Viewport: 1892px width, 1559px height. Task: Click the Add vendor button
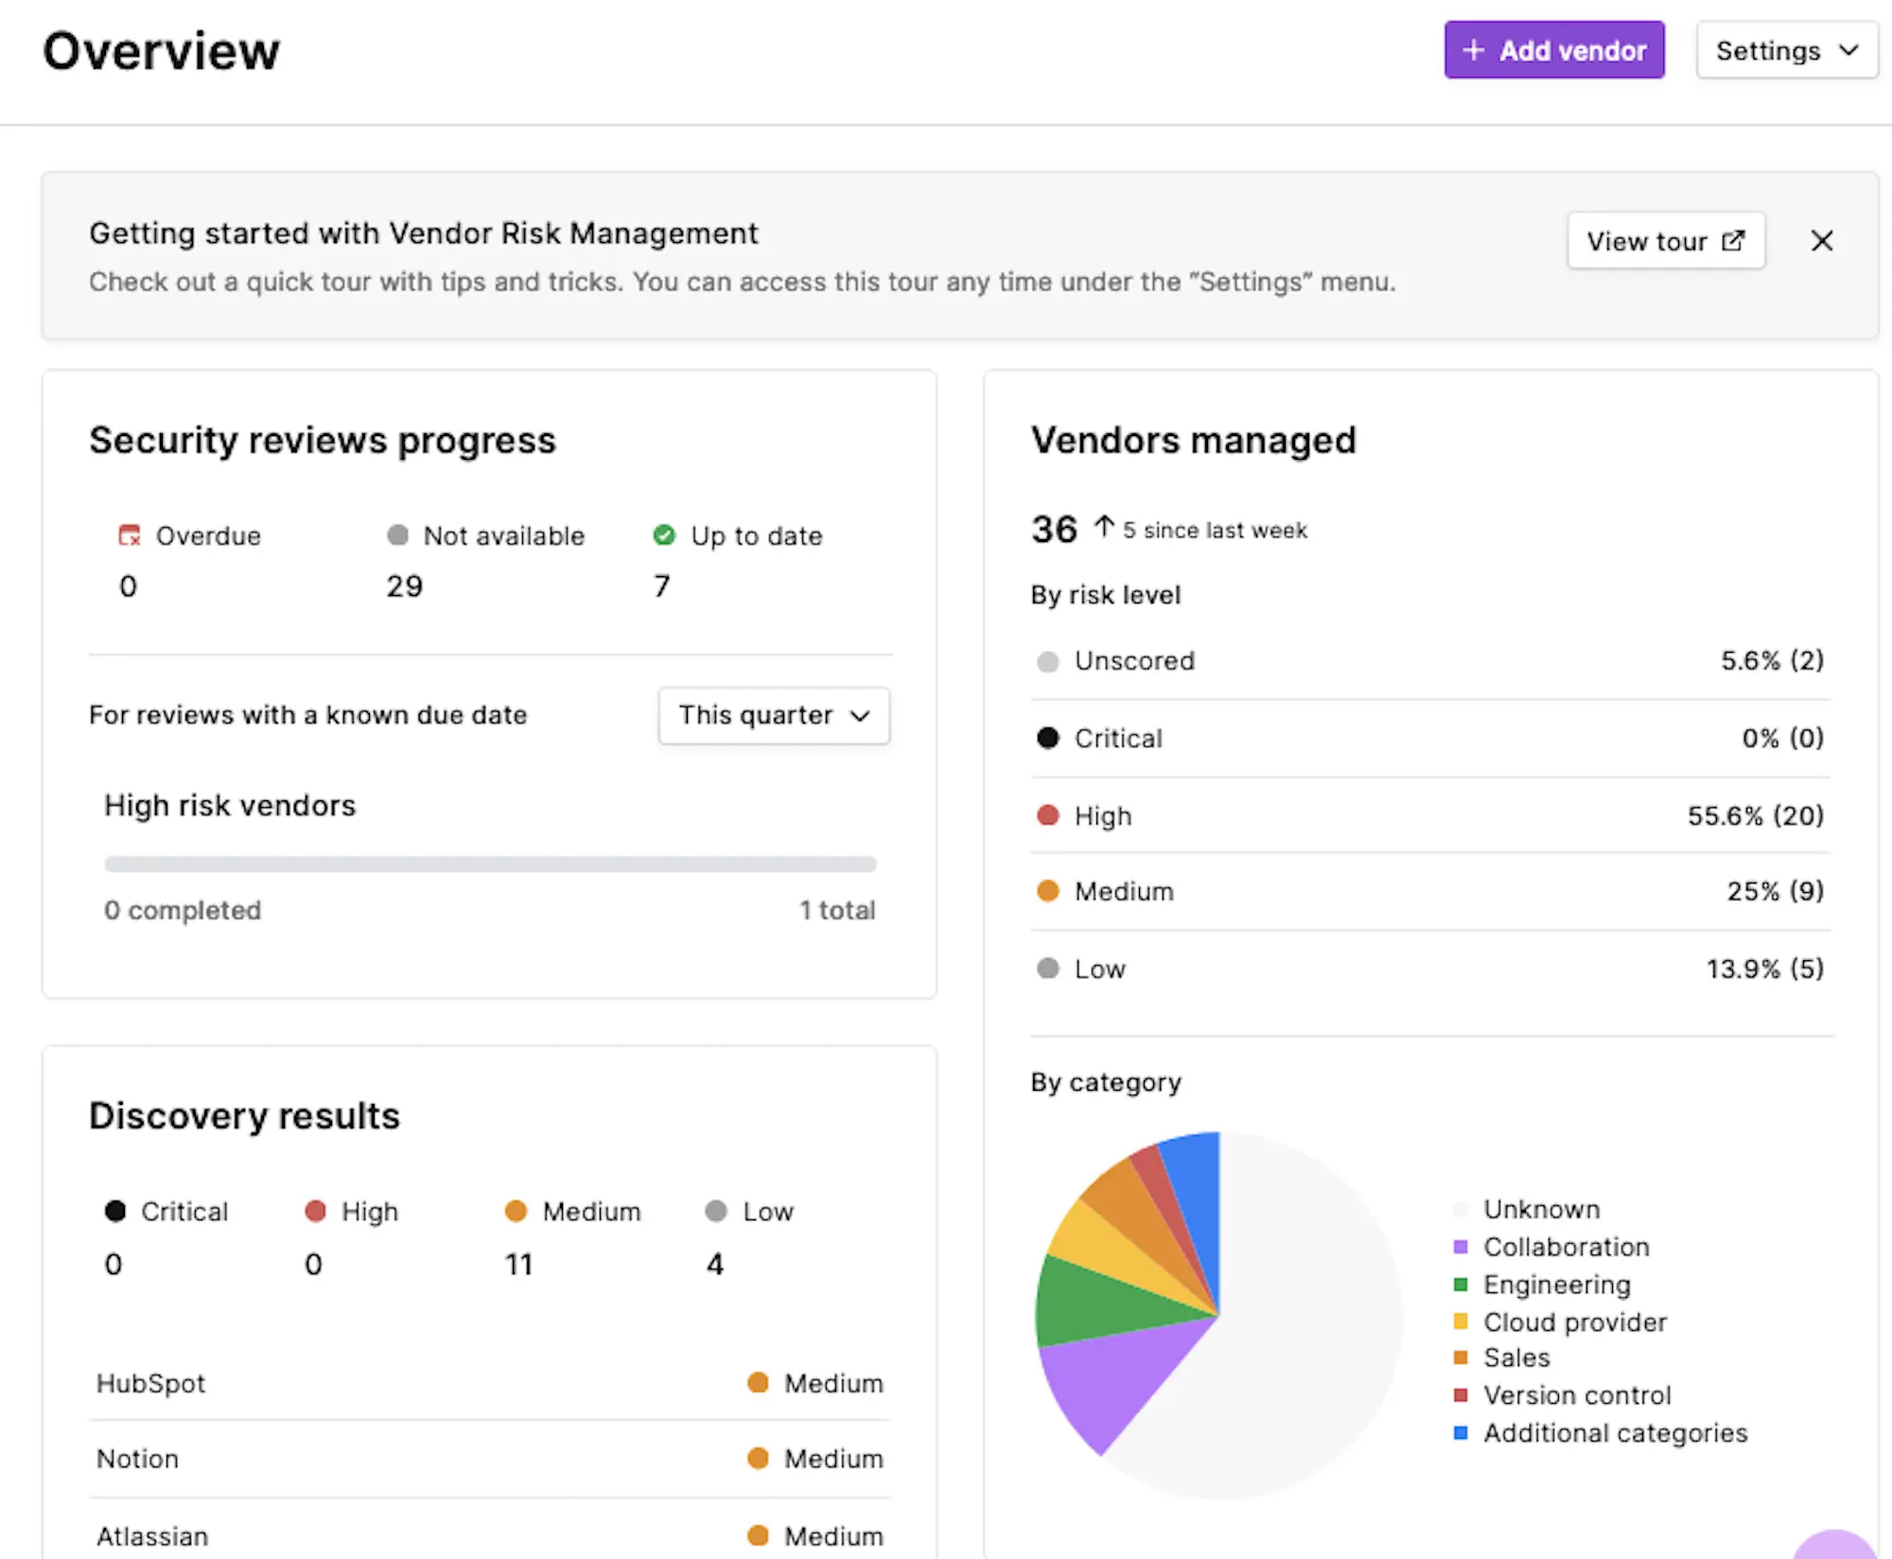coord(1553,50)
